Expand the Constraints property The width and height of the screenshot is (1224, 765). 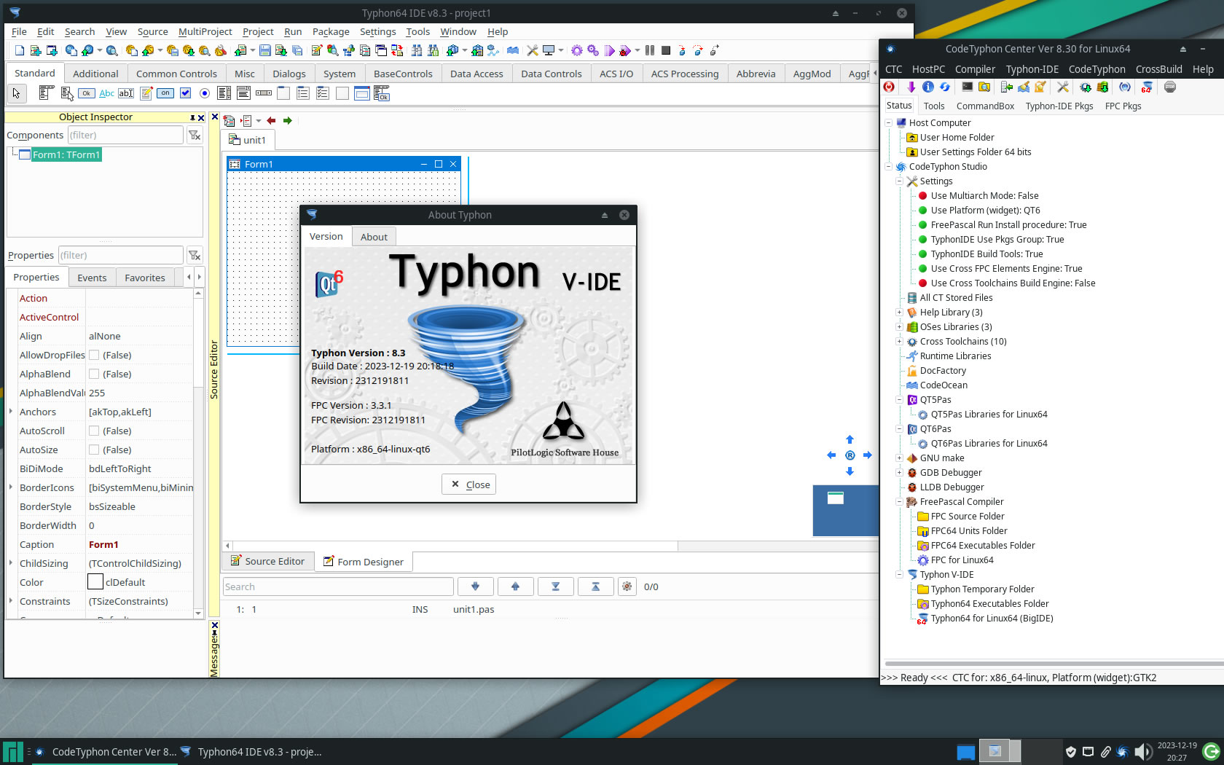pos(11,601)
